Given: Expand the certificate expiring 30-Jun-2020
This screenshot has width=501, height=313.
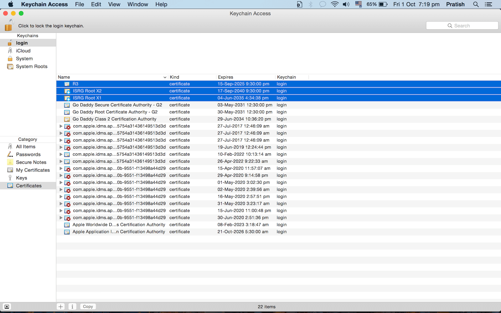Looking at the screenshot, I should point(61,218).
